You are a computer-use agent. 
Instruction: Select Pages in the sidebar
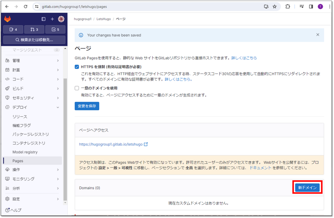point(32,161)
